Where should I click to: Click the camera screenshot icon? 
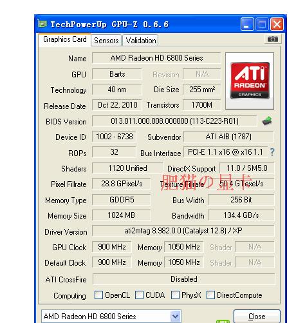click(273, 39)
